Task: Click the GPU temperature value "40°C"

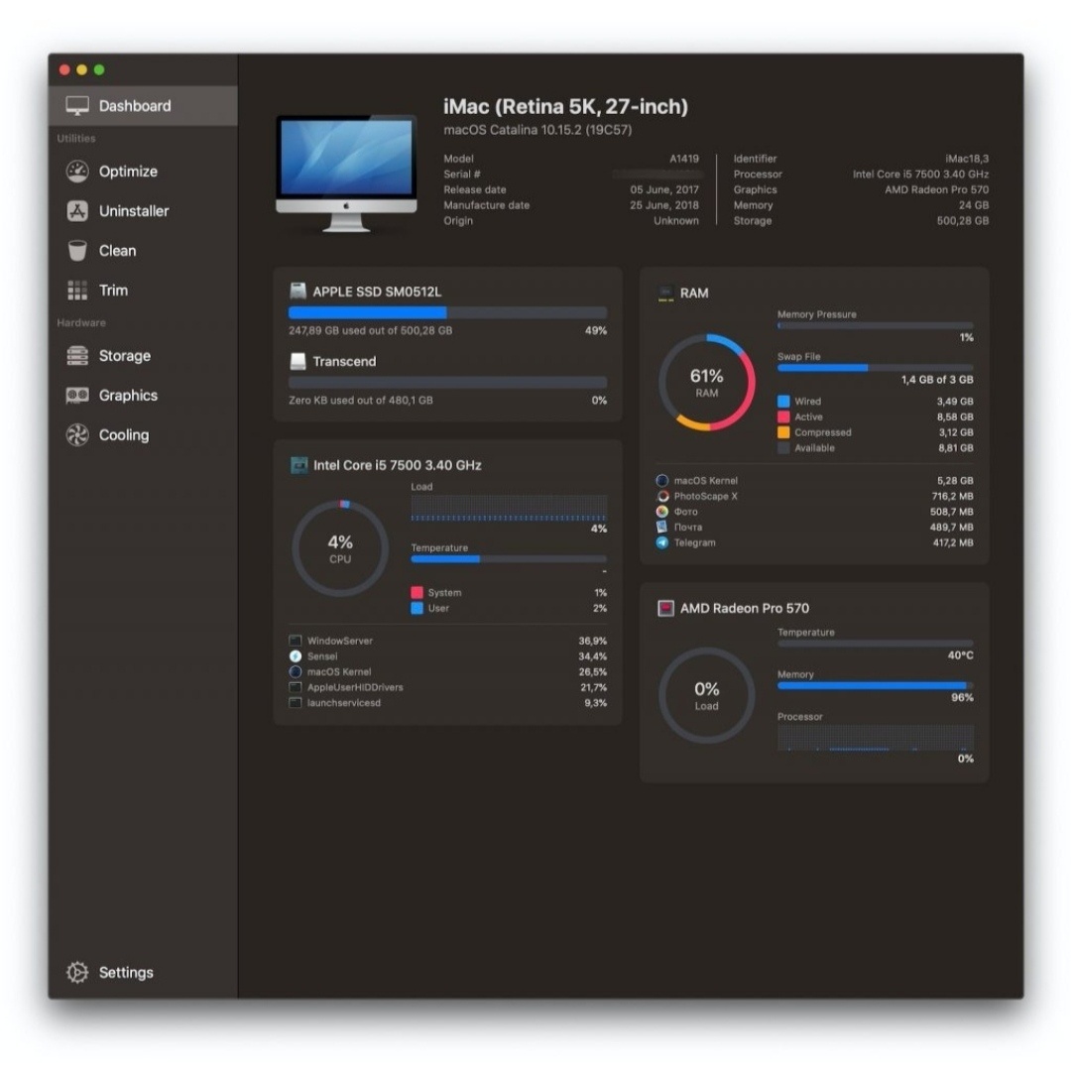Action: click(x=960, y=655)
